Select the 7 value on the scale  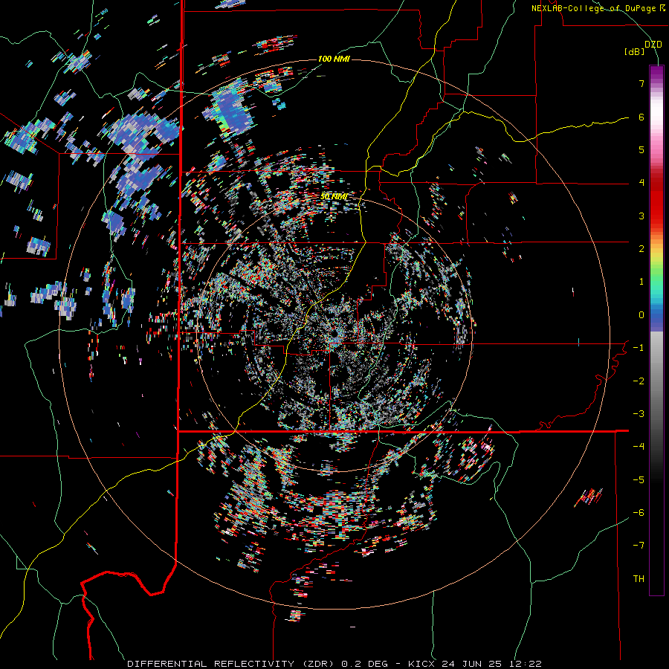pyautogui.click(x=641, y=83)
